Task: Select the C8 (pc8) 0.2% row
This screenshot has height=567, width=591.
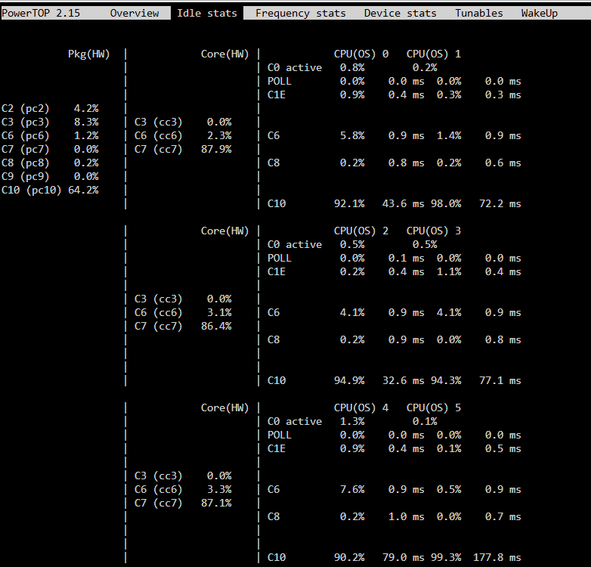Action: point(50,163)
